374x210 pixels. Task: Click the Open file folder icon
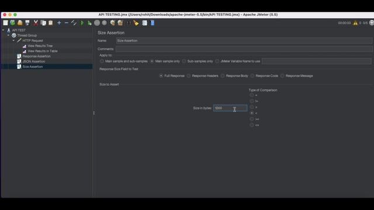20,23
